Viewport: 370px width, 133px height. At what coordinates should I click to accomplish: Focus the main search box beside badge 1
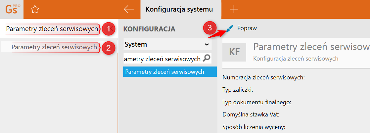[x=52, y=29]
